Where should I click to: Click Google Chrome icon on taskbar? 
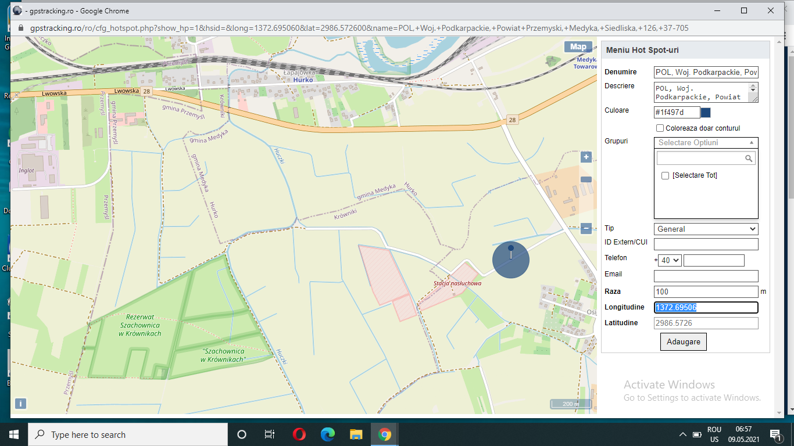(385, 434)
